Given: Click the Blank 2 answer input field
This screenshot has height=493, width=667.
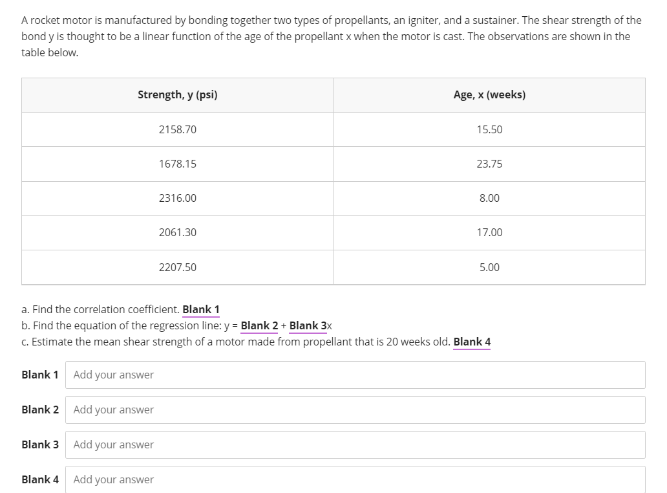Looking at the screenshot, I should point(355,410).
